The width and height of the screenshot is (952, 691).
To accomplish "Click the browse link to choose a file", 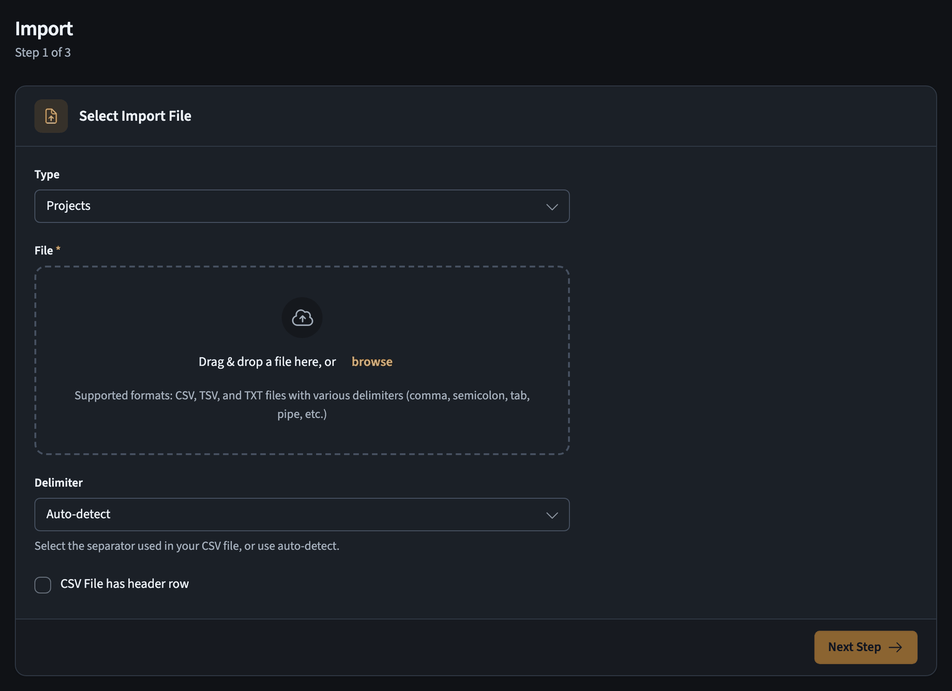I will coord(372,362).
